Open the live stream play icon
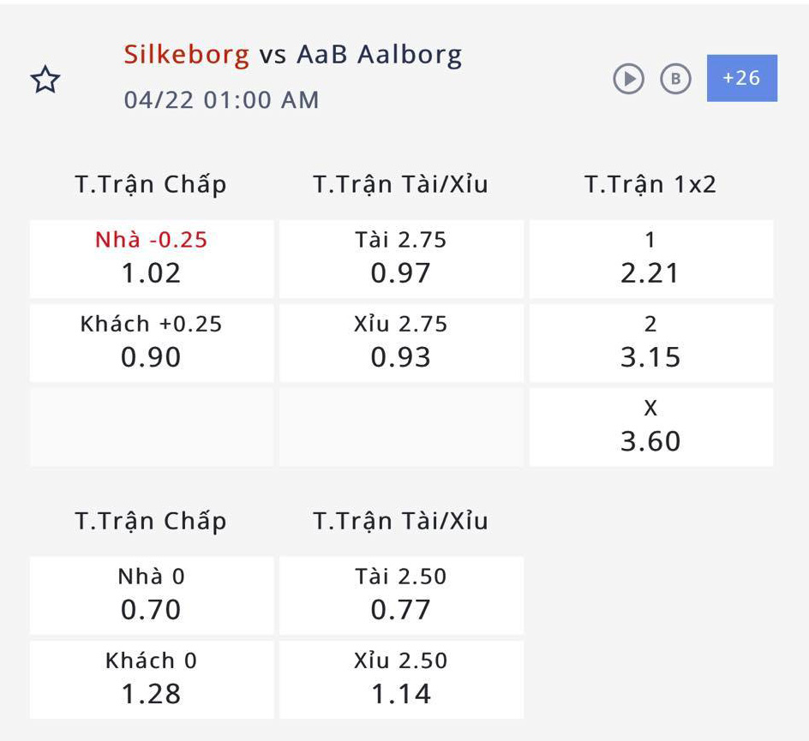Image resolution: width=809 pixels, height=741 pixels. (x=628, y=79)
